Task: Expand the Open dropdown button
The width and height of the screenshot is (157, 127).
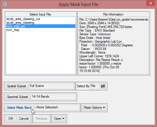Action: pos(59,119)
